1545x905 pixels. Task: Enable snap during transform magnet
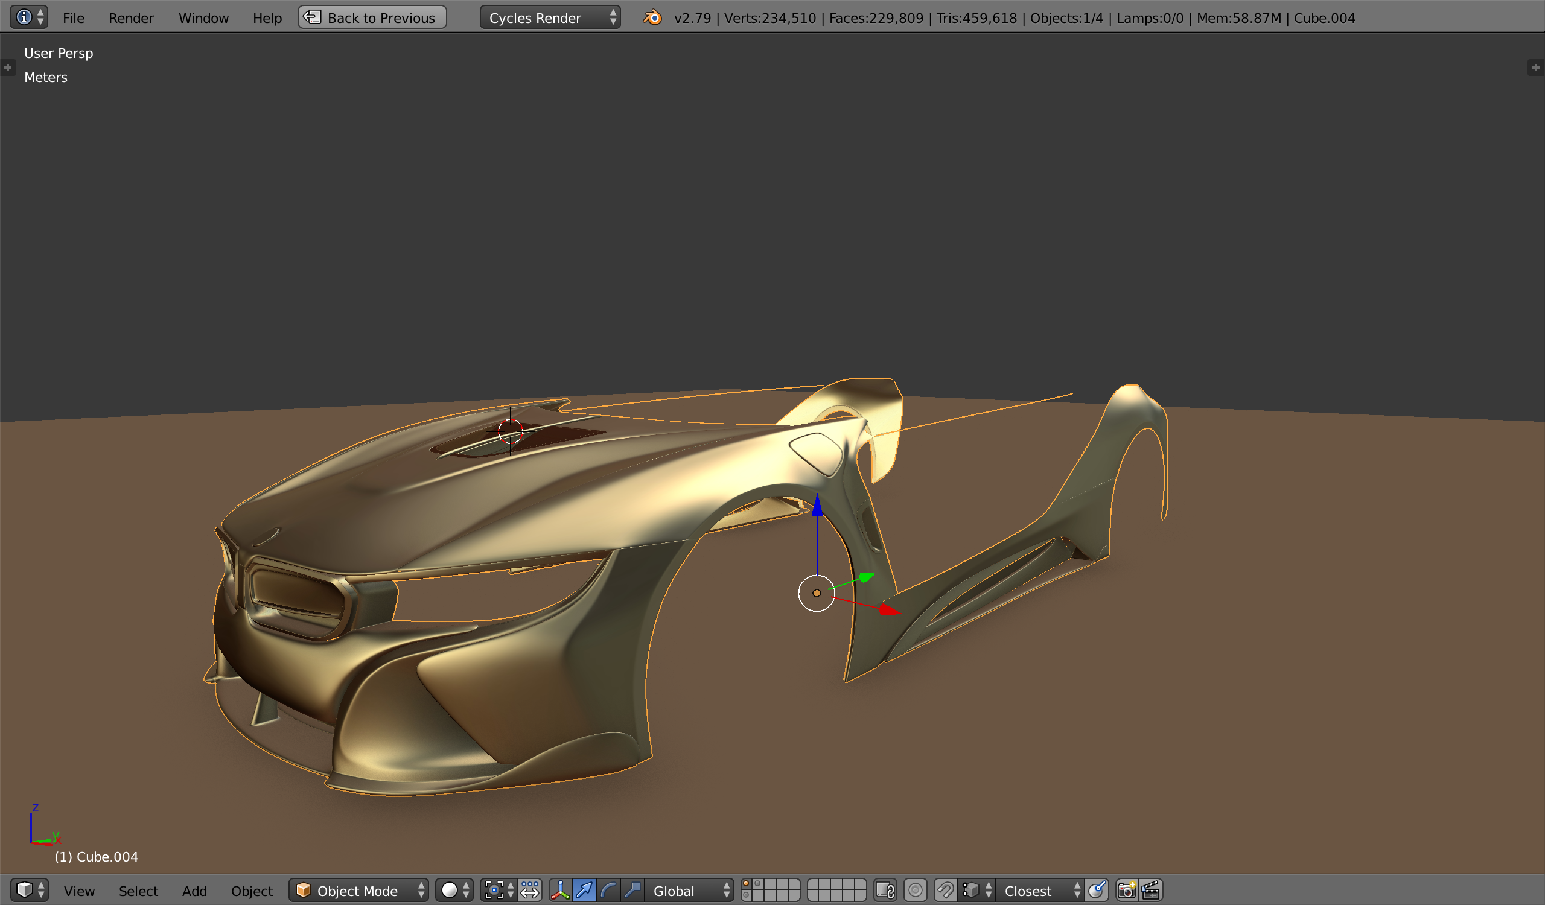click(945, 891)
